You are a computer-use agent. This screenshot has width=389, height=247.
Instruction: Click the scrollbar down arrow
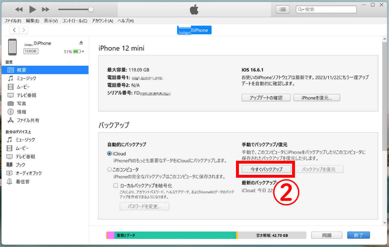tap(385, 223)
